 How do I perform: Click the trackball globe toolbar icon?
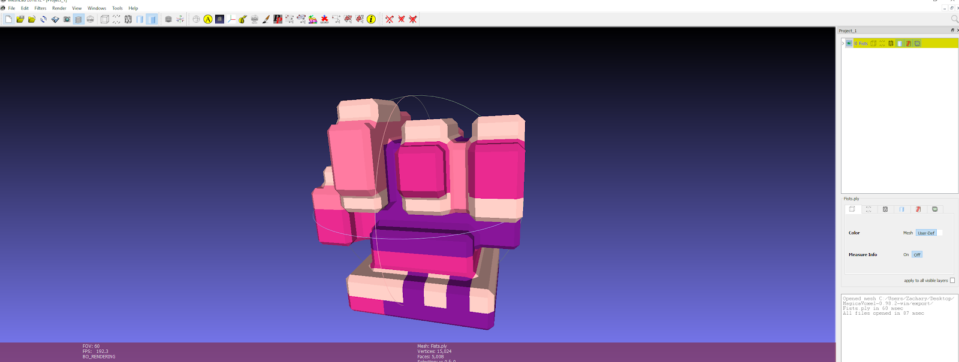pos(196,19)
